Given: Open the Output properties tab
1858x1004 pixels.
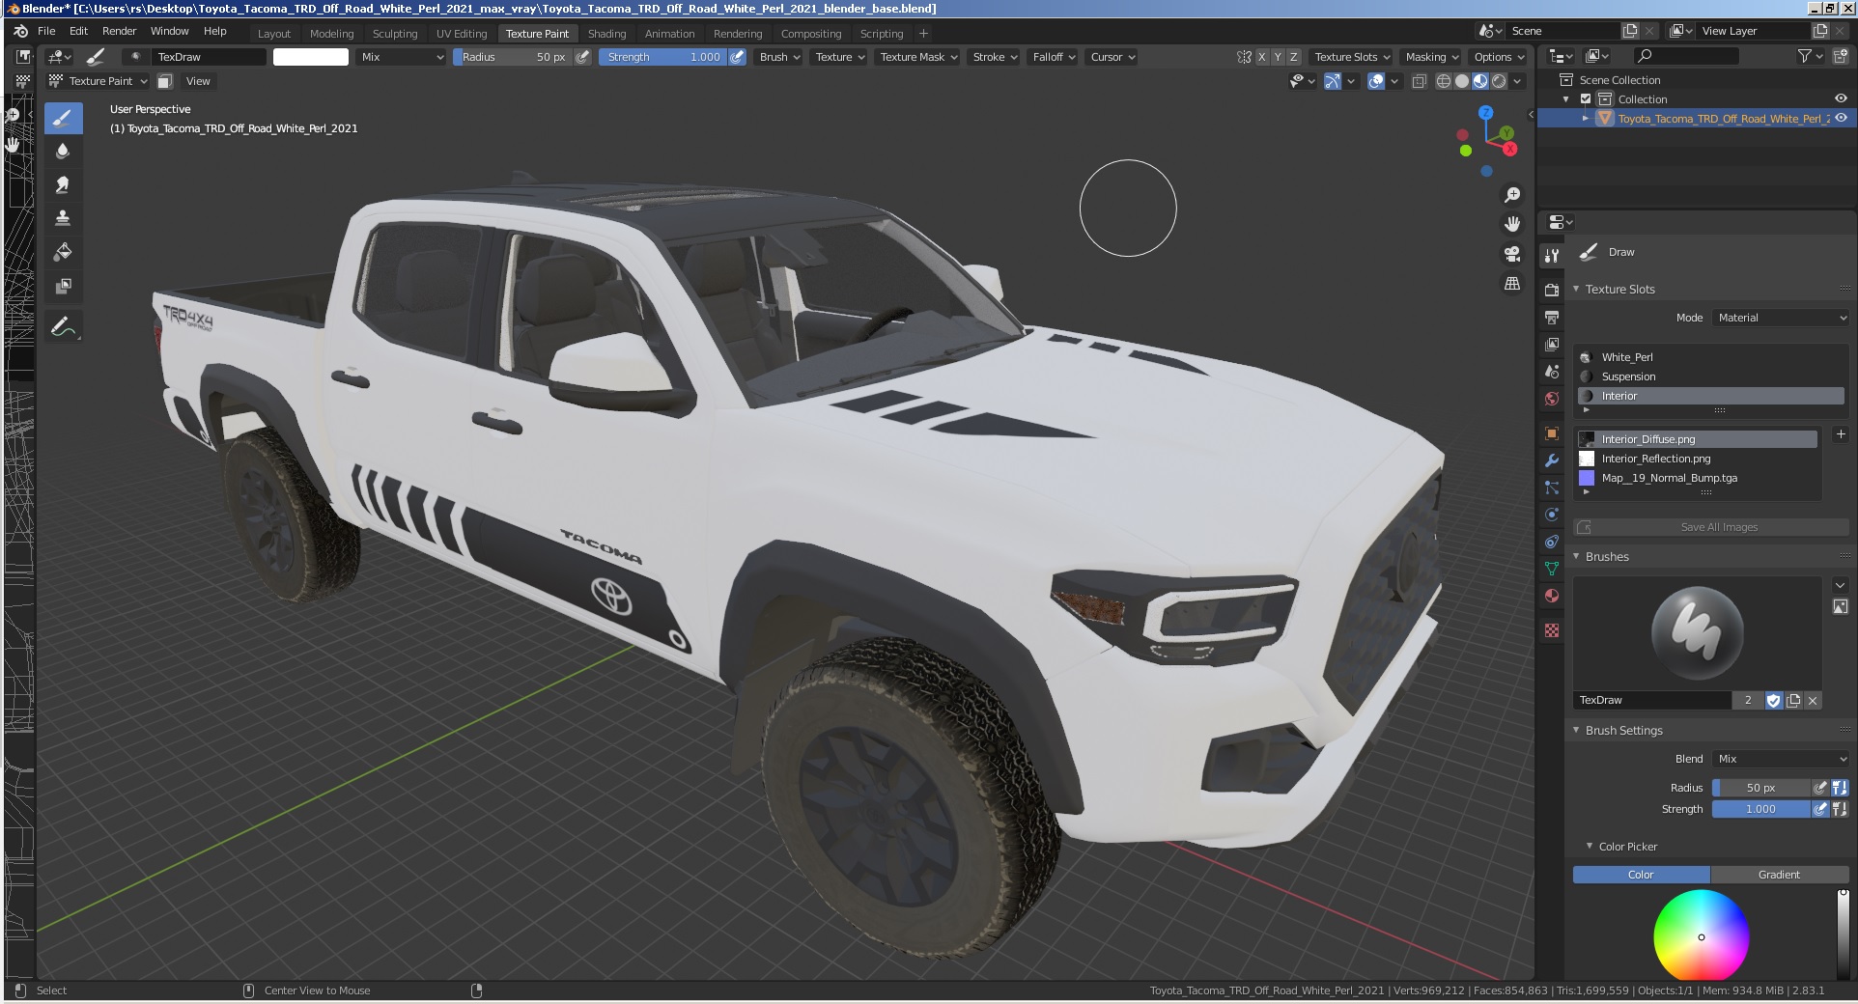Looking at the screenshot, I should pos(1552,317).
